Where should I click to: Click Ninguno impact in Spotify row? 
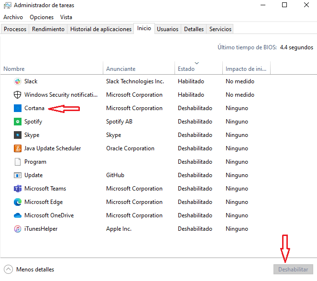tap(237, 122)
